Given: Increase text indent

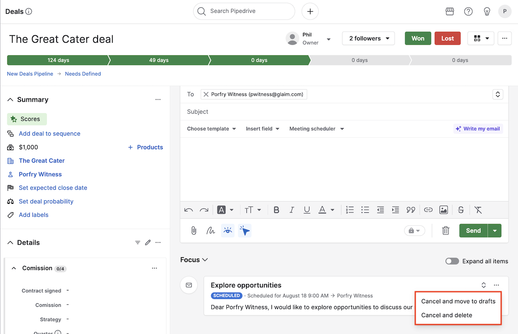Looking at the screenshot, I should (395, 210).
